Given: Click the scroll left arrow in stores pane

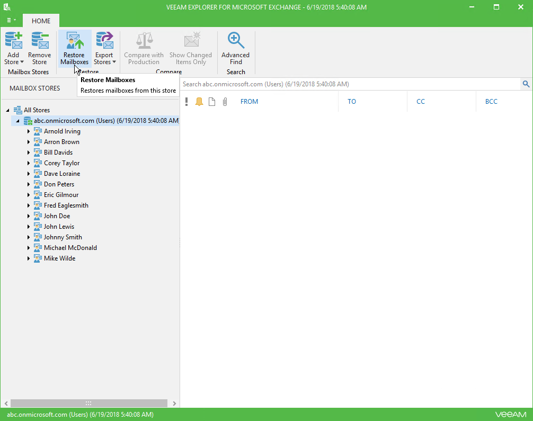Looking at the screenshot, I should (6, 404).
